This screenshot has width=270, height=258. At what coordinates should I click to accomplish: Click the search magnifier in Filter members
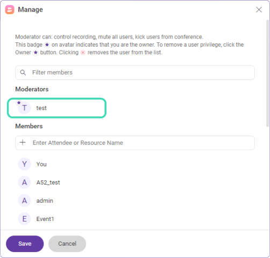pos(23,72)
